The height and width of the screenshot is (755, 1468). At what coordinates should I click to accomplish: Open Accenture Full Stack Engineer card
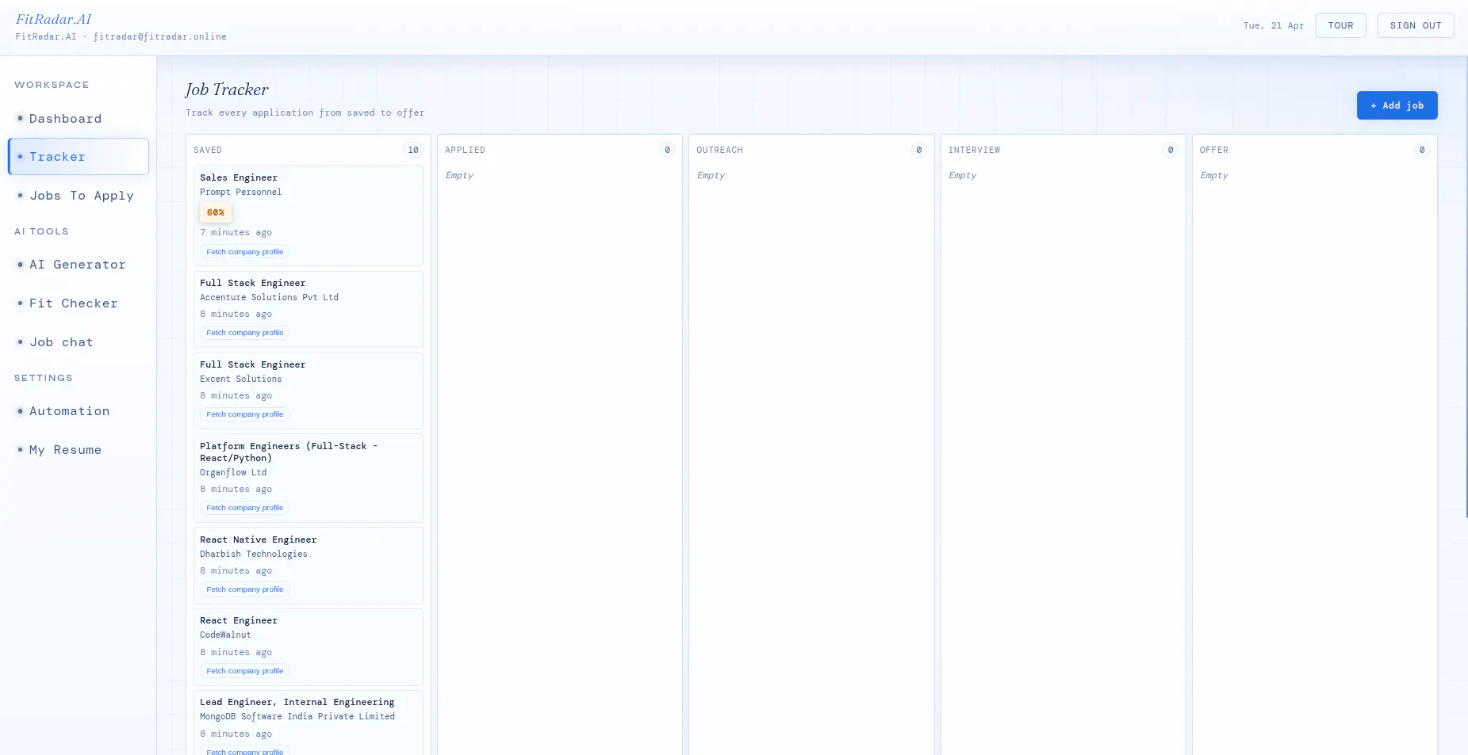(309, 309)
